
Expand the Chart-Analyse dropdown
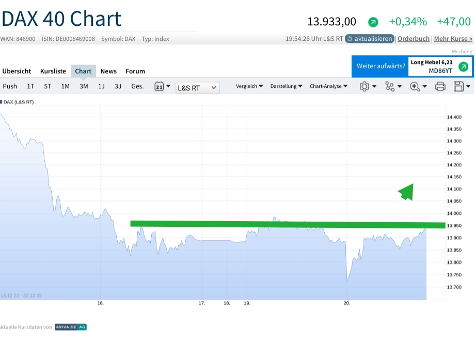point(328,86)
